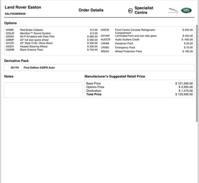Click the $ 125,930.00 total value
The height and width of the screenshot is (183, 199).
pyautogui.click(x=184, y=94)
